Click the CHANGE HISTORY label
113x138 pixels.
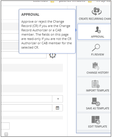98,73
